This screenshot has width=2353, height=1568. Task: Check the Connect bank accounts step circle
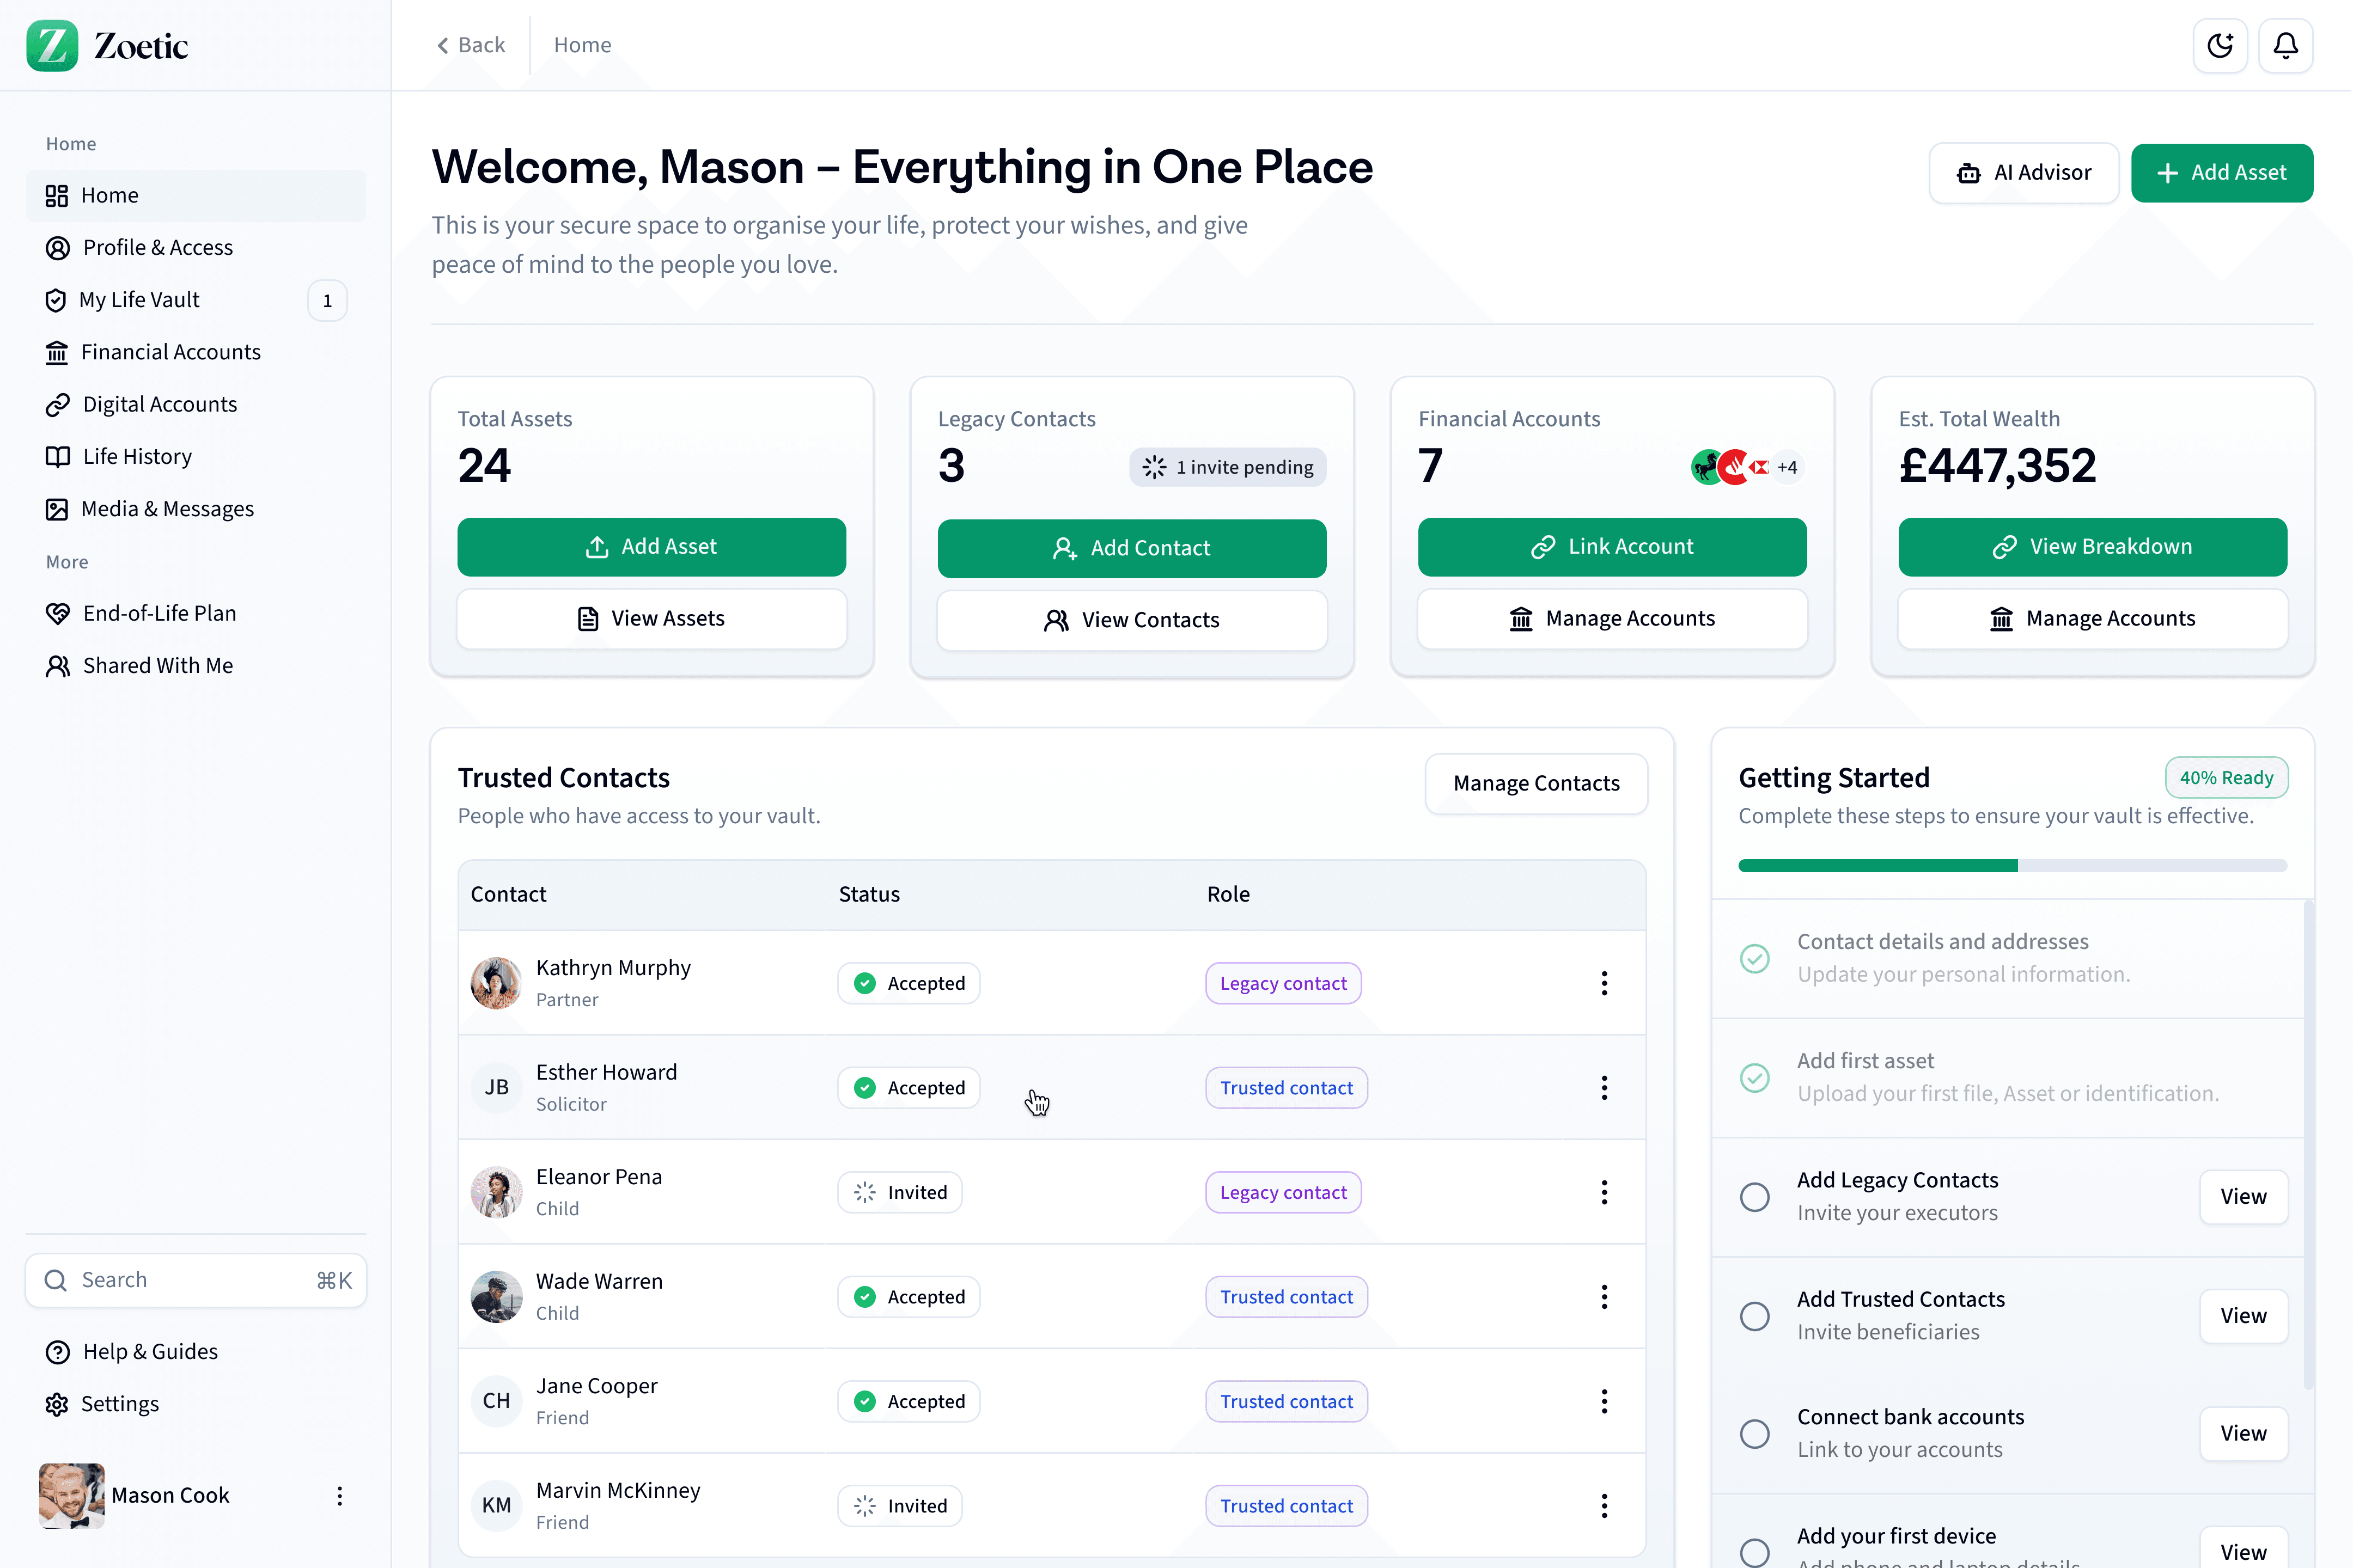[x=1755, y=1434]
